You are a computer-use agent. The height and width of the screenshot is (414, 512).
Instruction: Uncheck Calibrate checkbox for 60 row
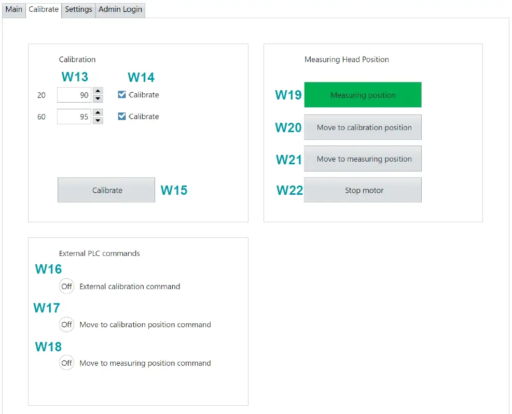pos(122,117)
